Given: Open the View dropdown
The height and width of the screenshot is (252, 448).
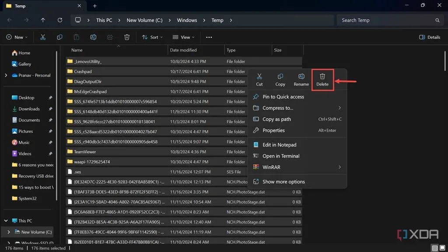Looking at the screenshot, I should 183,37.
